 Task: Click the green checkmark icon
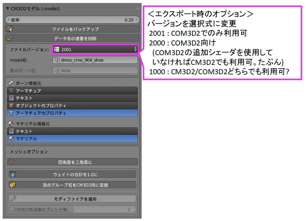click(x=10, y=38)
